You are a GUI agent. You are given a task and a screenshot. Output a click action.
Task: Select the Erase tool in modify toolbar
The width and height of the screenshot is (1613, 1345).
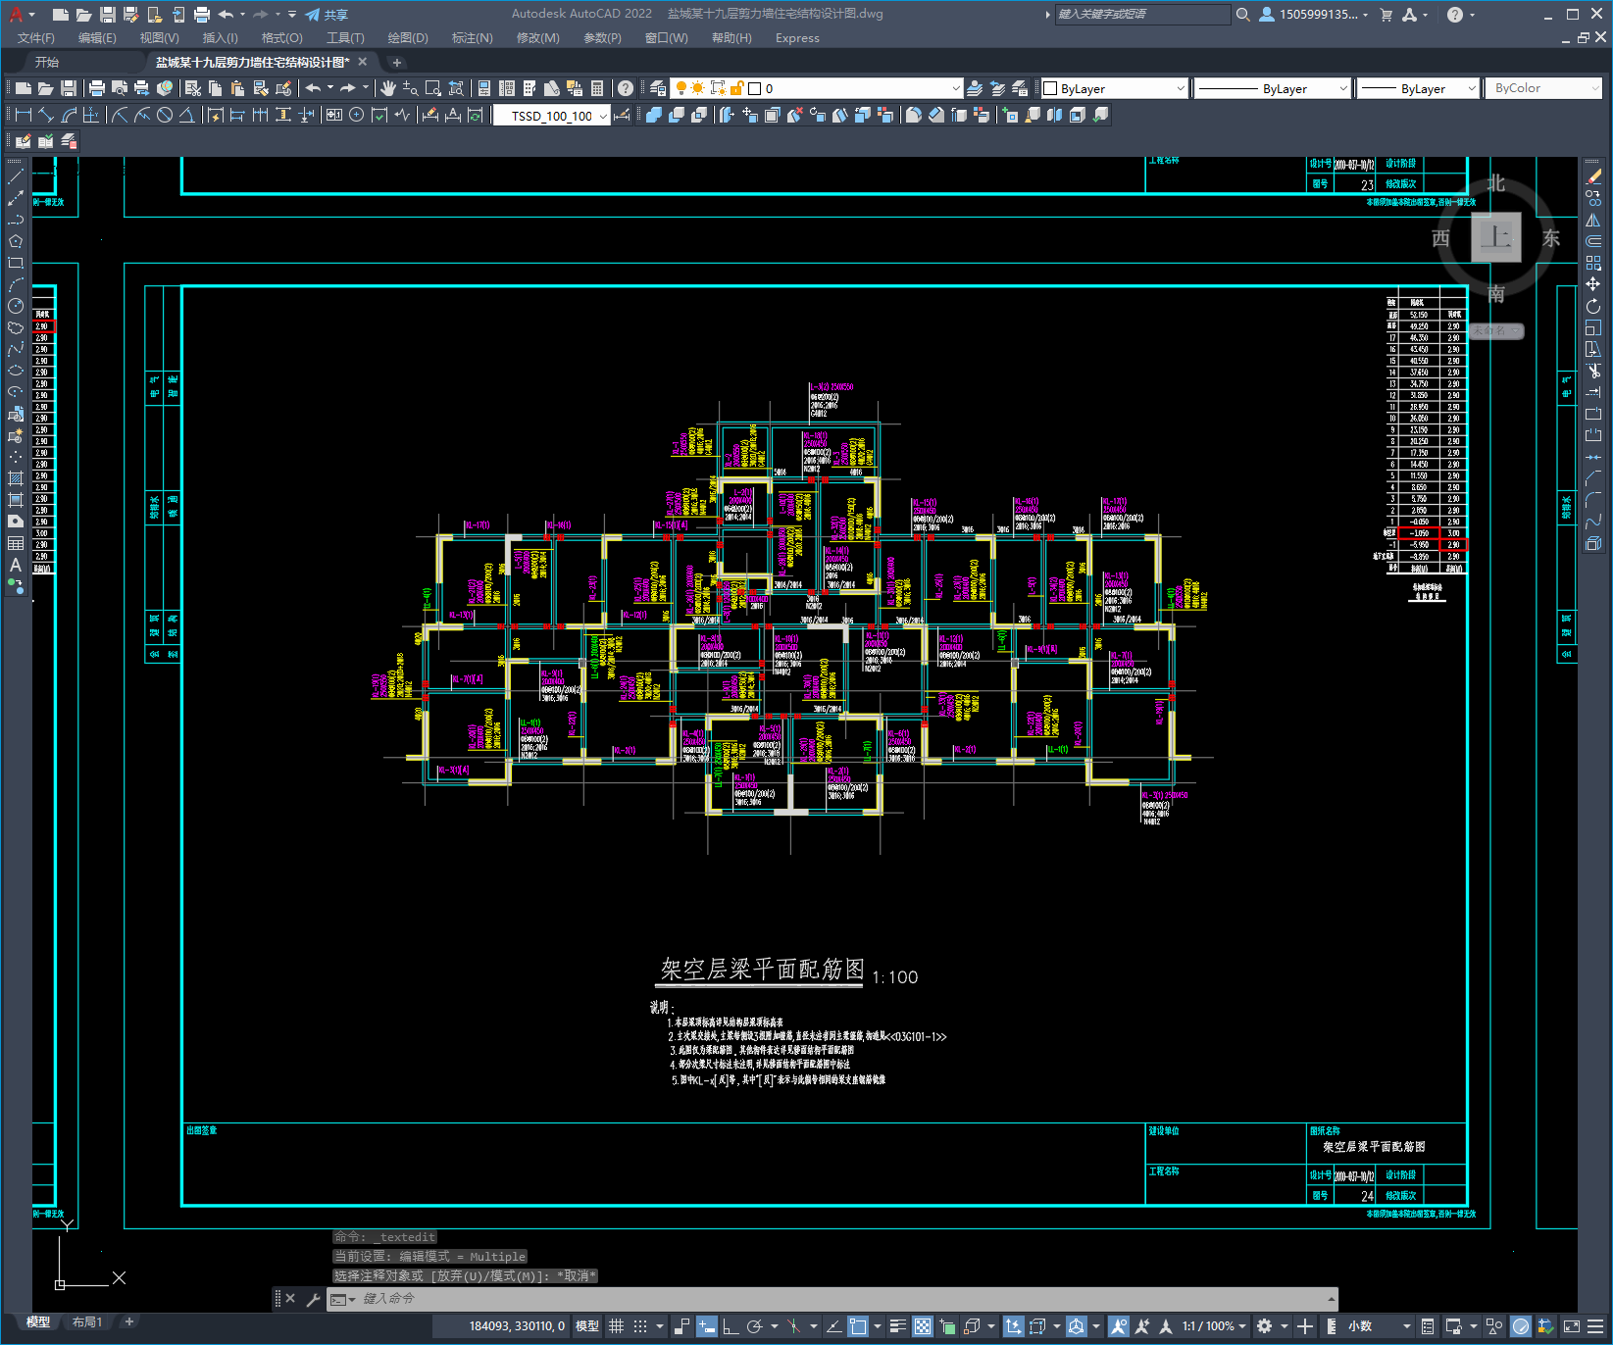[1593, 176]
